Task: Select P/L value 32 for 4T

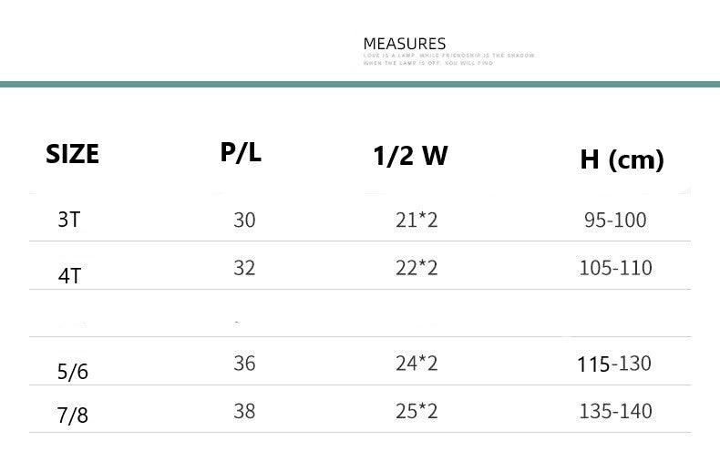Action: click(244, 268)
